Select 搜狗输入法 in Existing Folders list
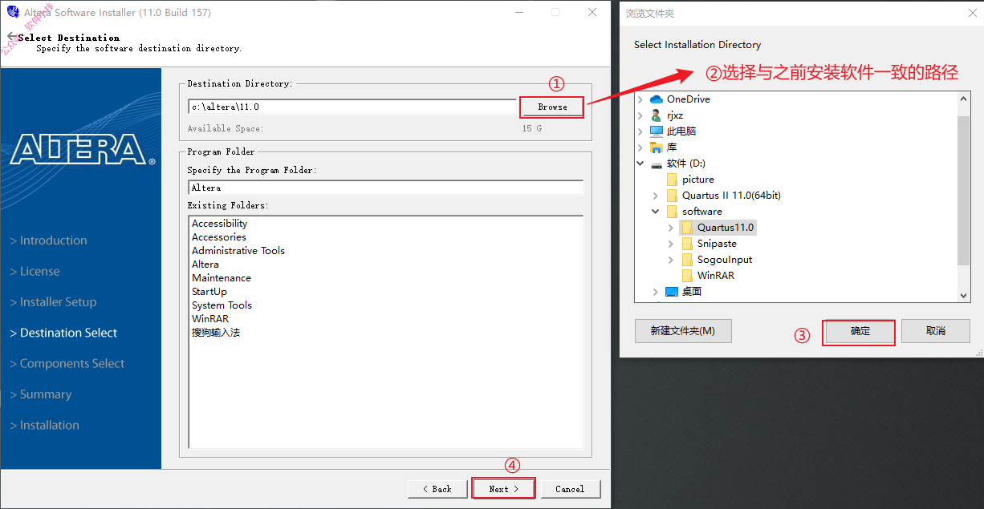 coord(216,333)
